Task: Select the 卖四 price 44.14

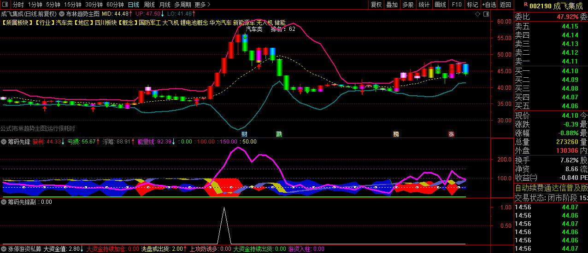Action: [x=570, y=35]
